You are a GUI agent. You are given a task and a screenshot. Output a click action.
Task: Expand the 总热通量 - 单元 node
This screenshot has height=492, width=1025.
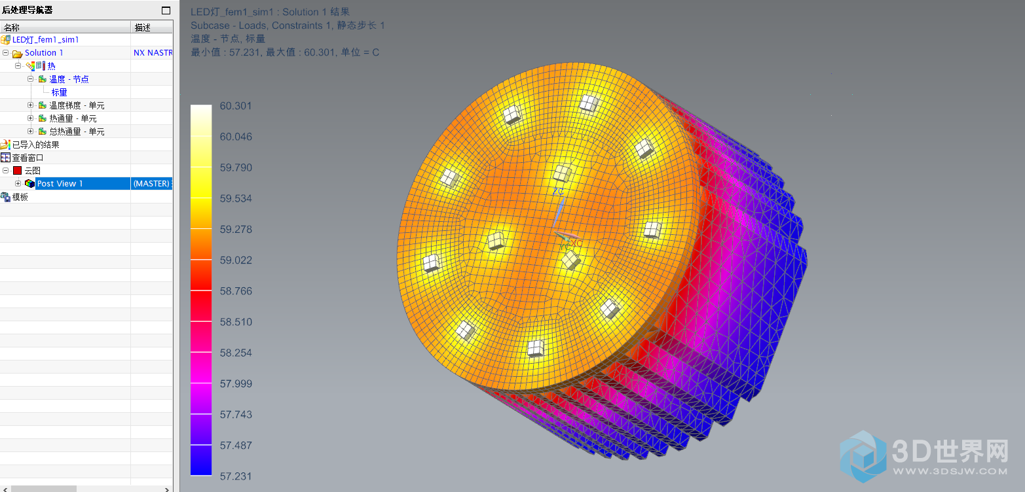click(30, 132)
